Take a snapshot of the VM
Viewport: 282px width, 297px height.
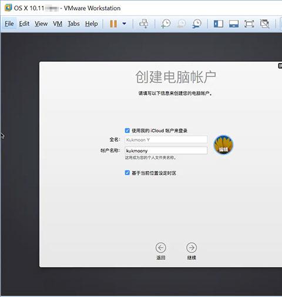(x=166, y=24)
